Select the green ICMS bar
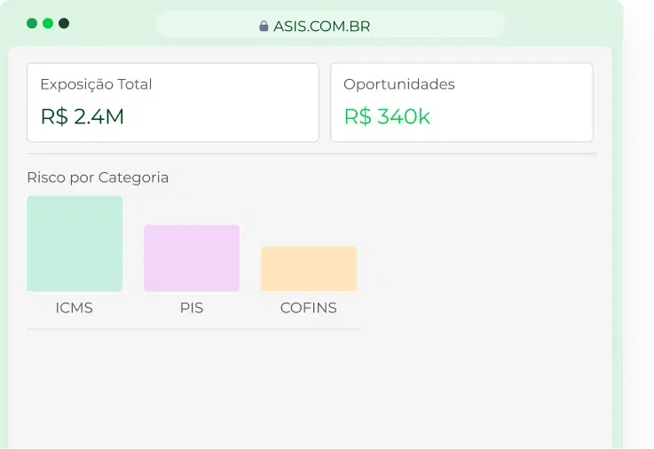This screenshot has height=449, width=654. 75,243
